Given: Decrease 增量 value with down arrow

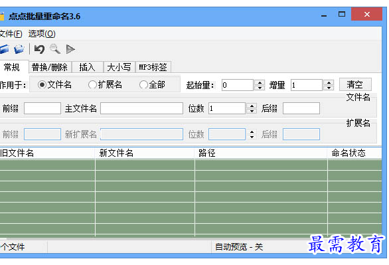Looking at the screenshot, I should point(329,88).
